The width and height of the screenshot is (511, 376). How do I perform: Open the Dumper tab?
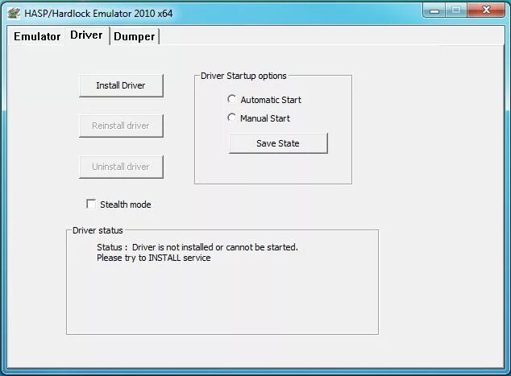tap(135, 36)
